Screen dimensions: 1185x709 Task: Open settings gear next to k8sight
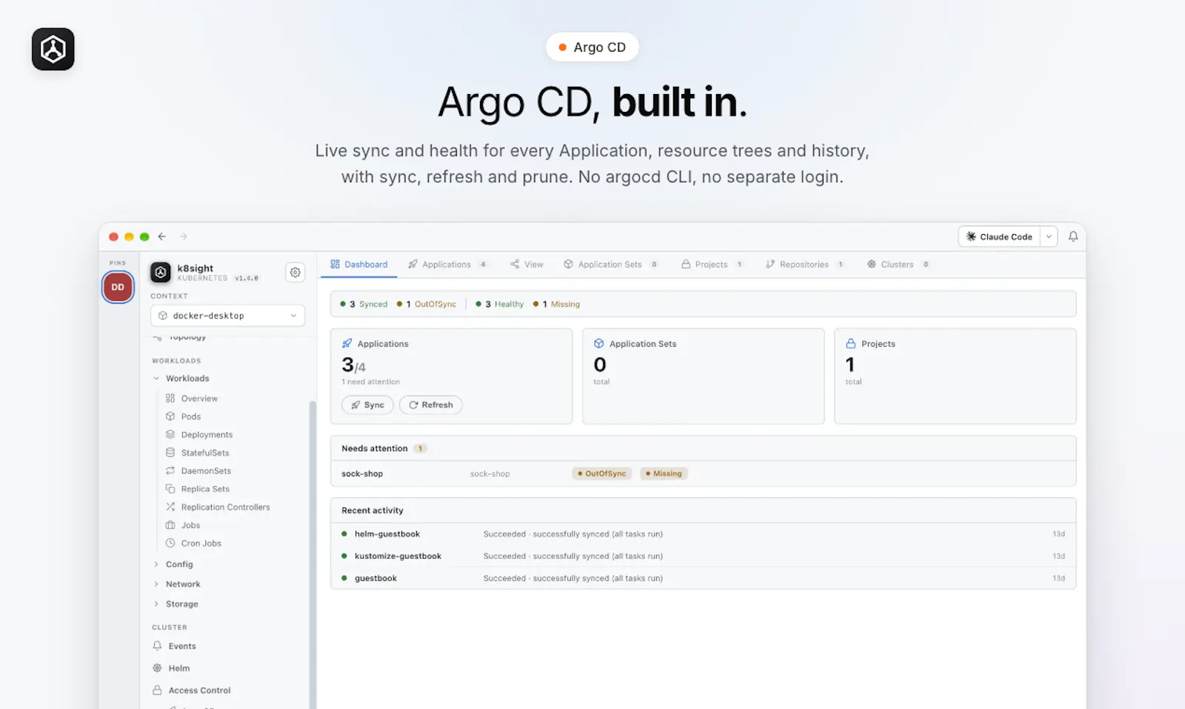tap(295, 273)
